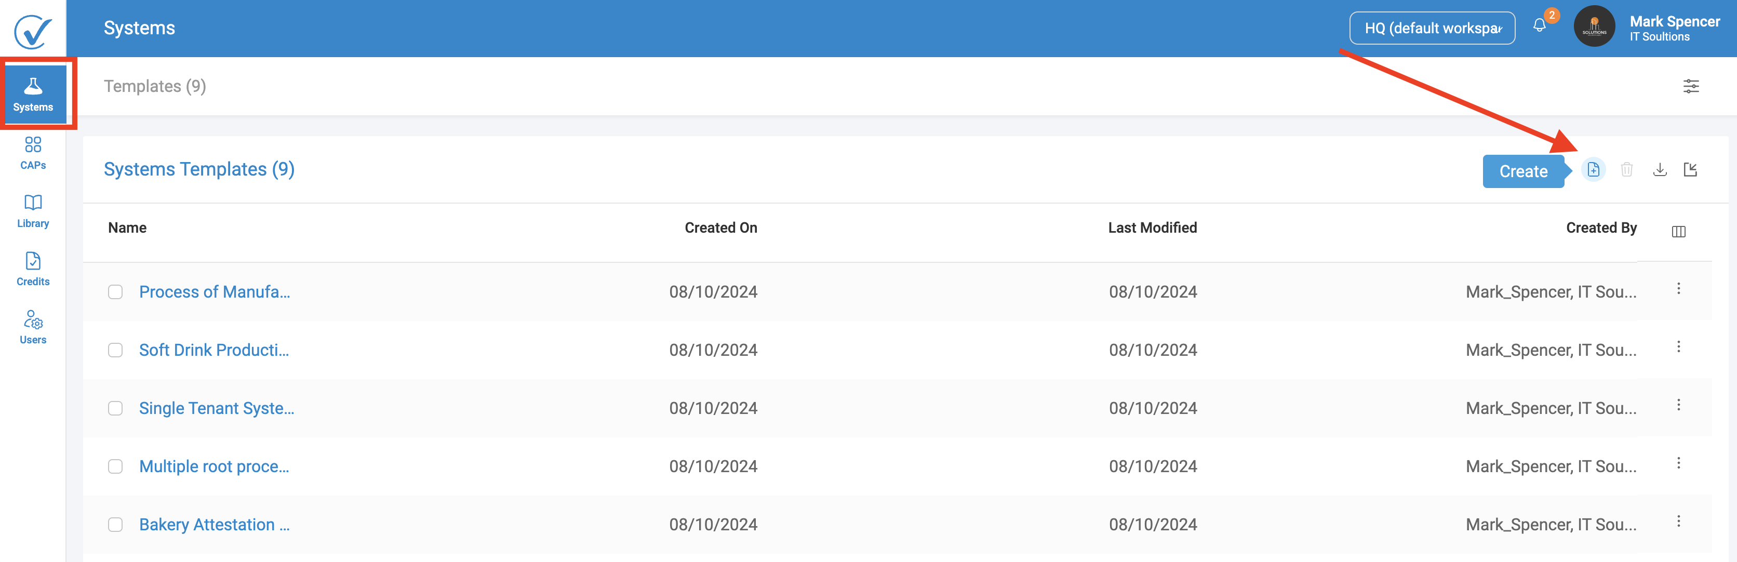Select the Bakery Attestation checkbox

click(x=115, y=525)
